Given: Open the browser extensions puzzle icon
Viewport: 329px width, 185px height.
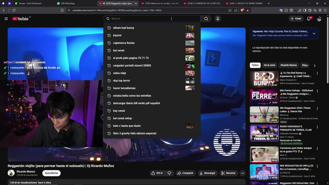Looking at the screenshot, I should coord(286,10).
